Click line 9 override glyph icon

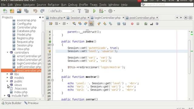(x=50, y=41)
